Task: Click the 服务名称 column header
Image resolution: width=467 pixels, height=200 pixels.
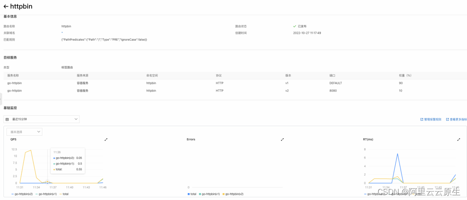Action: 13,76
